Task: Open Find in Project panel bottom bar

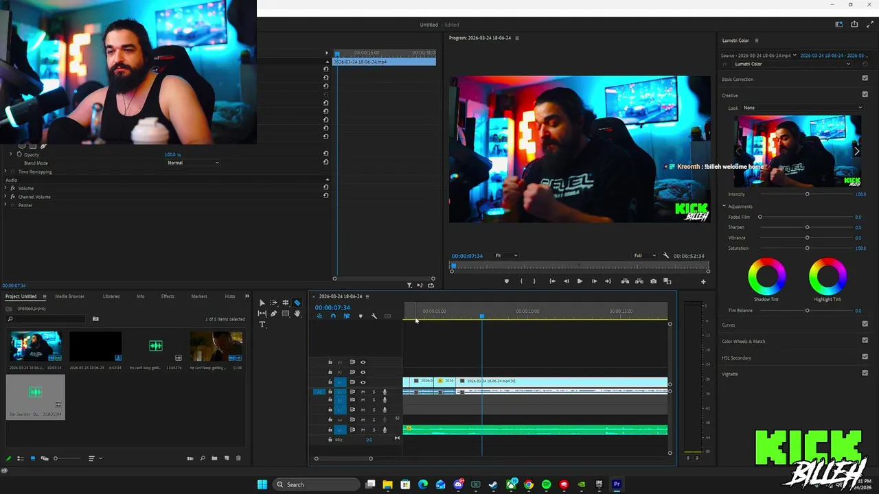Action: pyautogui.click(x=203, y=458)
